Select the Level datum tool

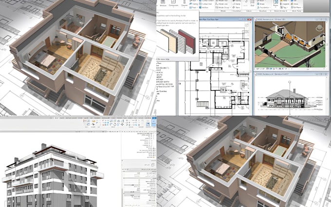point(246,3)
